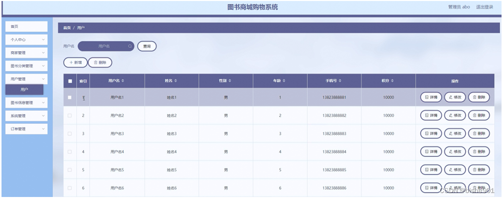Click phone number 13823888884
502x198 pixels.
[334, 151]
